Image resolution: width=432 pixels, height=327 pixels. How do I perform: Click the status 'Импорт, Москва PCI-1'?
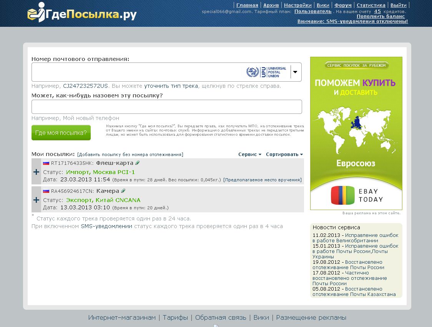coord(100,172)
